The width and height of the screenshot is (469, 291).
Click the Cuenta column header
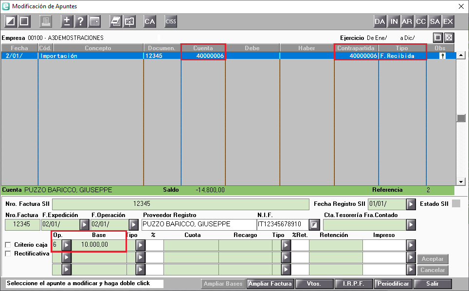tap(203, 48)
